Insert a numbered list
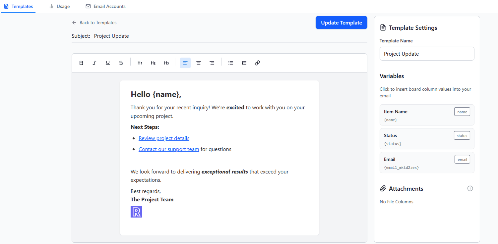This screenshot has height=244, width=498. click(x=244, y=63)
